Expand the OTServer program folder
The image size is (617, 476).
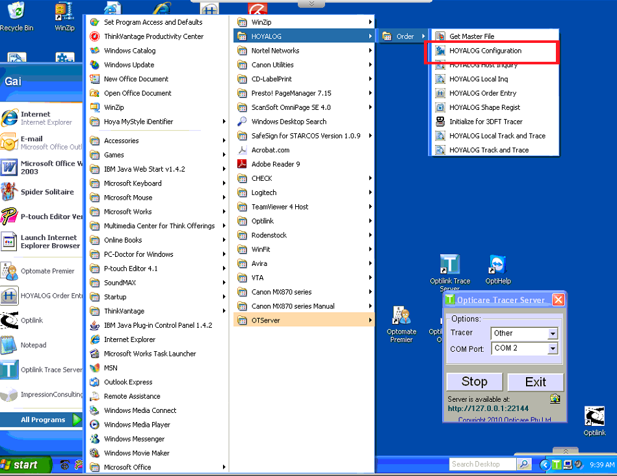pos(304,321)
